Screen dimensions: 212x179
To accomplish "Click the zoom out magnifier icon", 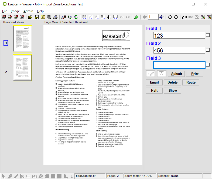I will coord(176,17).
